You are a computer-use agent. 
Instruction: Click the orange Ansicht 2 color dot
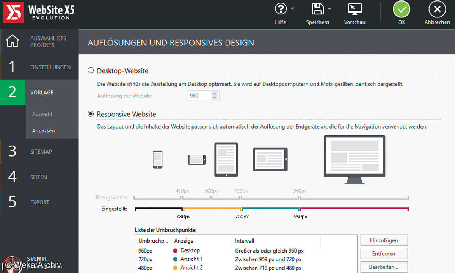pos(175,268)
